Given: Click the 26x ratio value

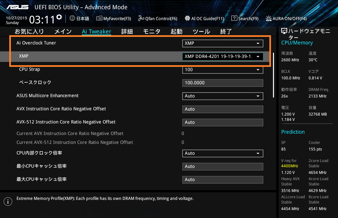Looking at the screenshot, I should pyautogui.click(x=284, y=96).
